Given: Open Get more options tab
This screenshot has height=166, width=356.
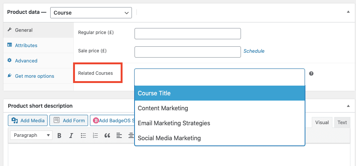Looking at the screenshot, I should (38, 76).
